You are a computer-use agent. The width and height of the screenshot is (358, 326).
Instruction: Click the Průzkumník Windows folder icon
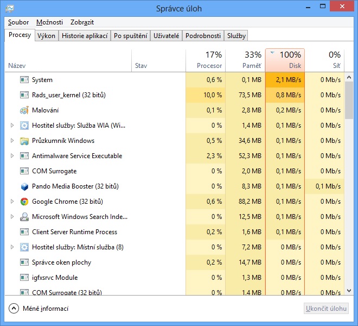coord(24,141)
